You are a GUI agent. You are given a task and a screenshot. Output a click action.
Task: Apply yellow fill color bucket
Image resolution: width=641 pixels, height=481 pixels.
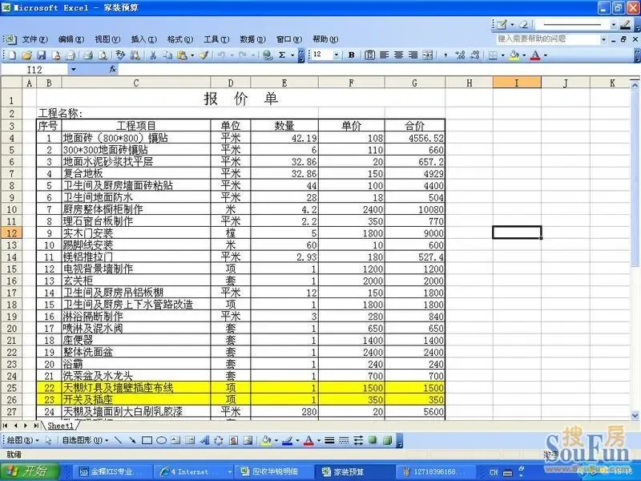514,55
